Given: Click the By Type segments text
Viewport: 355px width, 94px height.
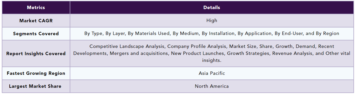Looking at the screenshot, I should [94, 33].
